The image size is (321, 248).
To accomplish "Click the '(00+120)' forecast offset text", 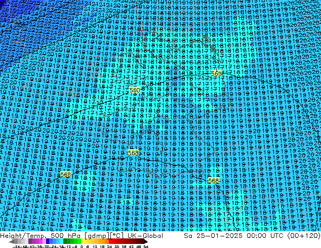I will [304, 236].
